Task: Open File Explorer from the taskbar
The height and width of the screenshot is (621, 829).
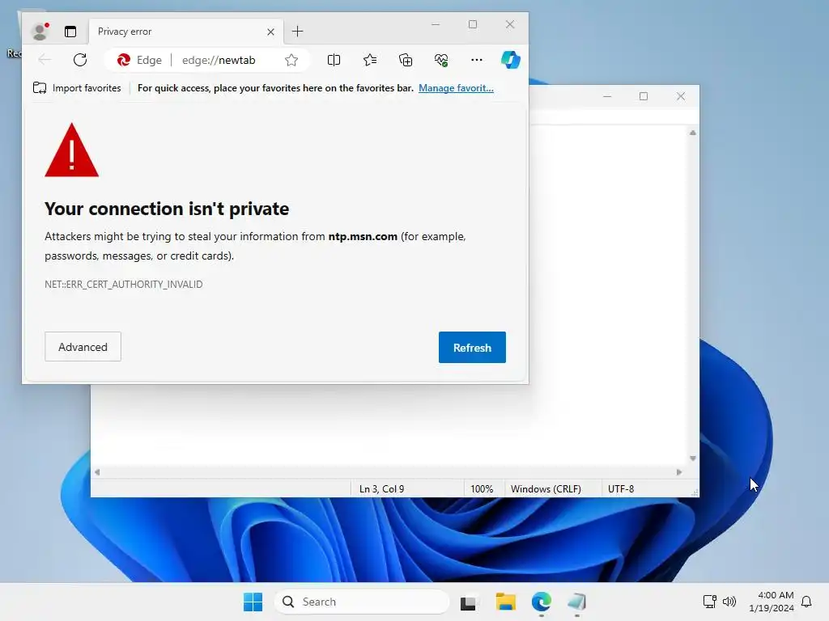Action: pyautogui.click(x=505, y=602)
